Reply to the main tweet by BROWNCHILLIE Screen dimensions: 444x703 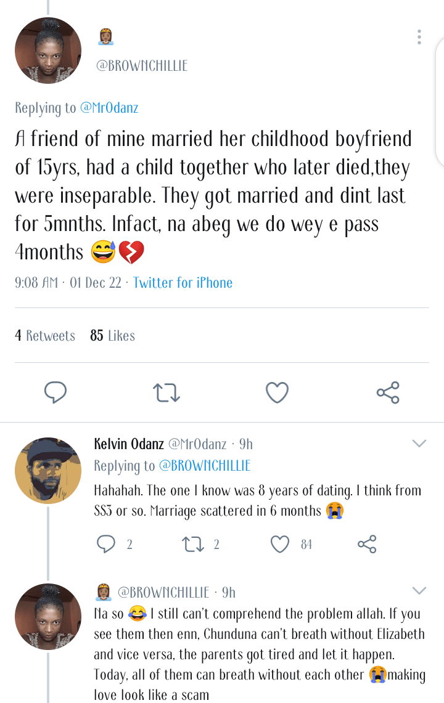tap(55, 392)
